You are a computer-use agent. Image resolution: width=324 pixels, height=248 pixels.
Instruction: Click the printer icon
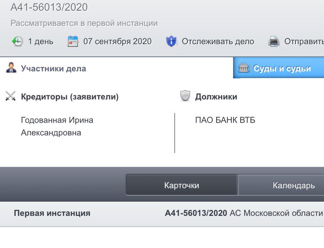[274, 41]
